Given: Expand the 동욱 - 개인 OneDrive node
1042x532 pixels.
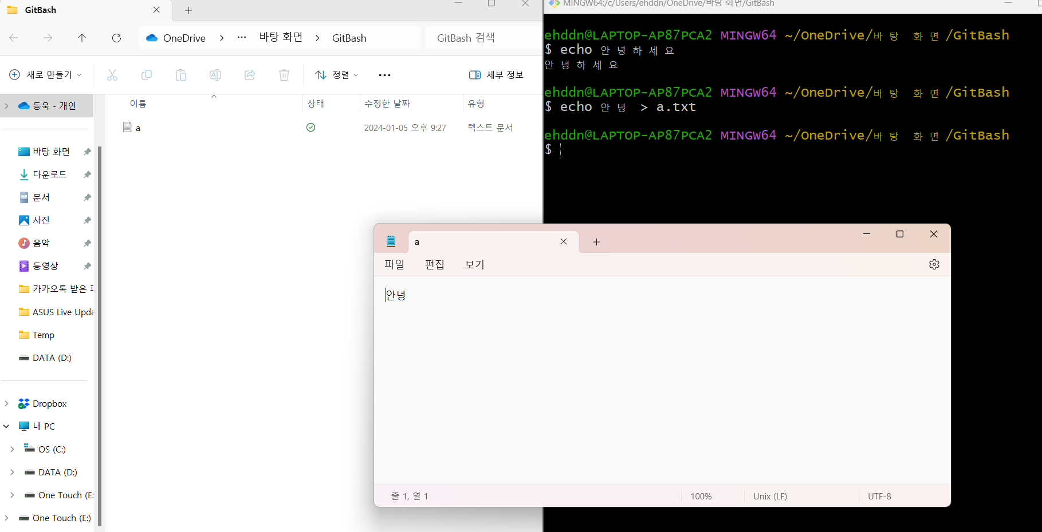Looking at the screenshot, I should 6,106.
